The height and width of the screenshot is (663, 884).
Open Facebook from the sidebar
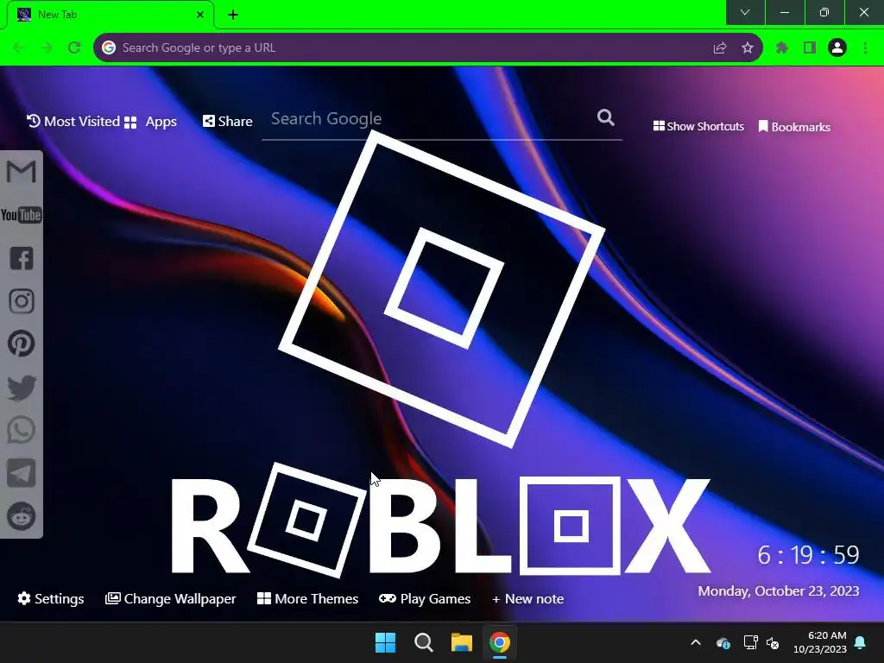22,258
